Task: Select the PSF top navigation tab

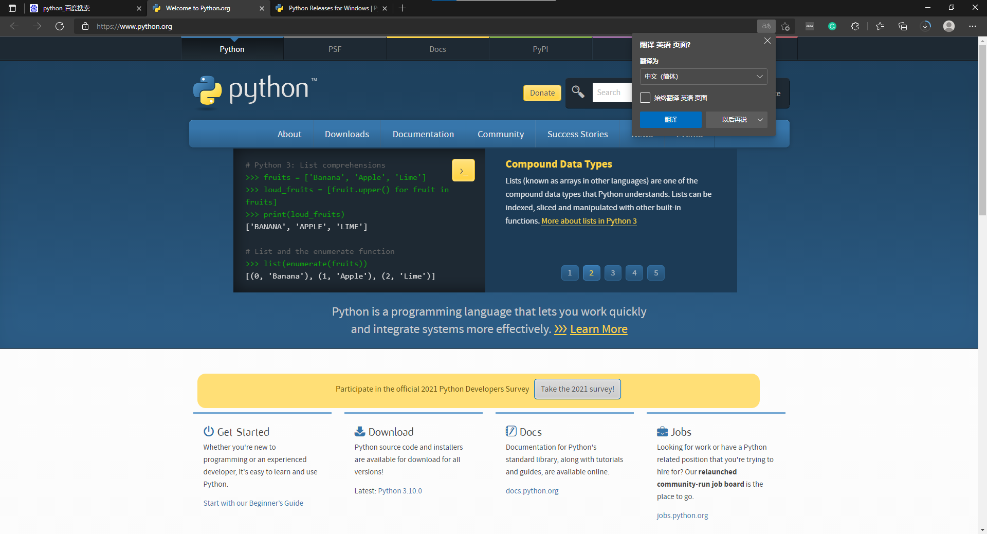Action: (335, 49)
